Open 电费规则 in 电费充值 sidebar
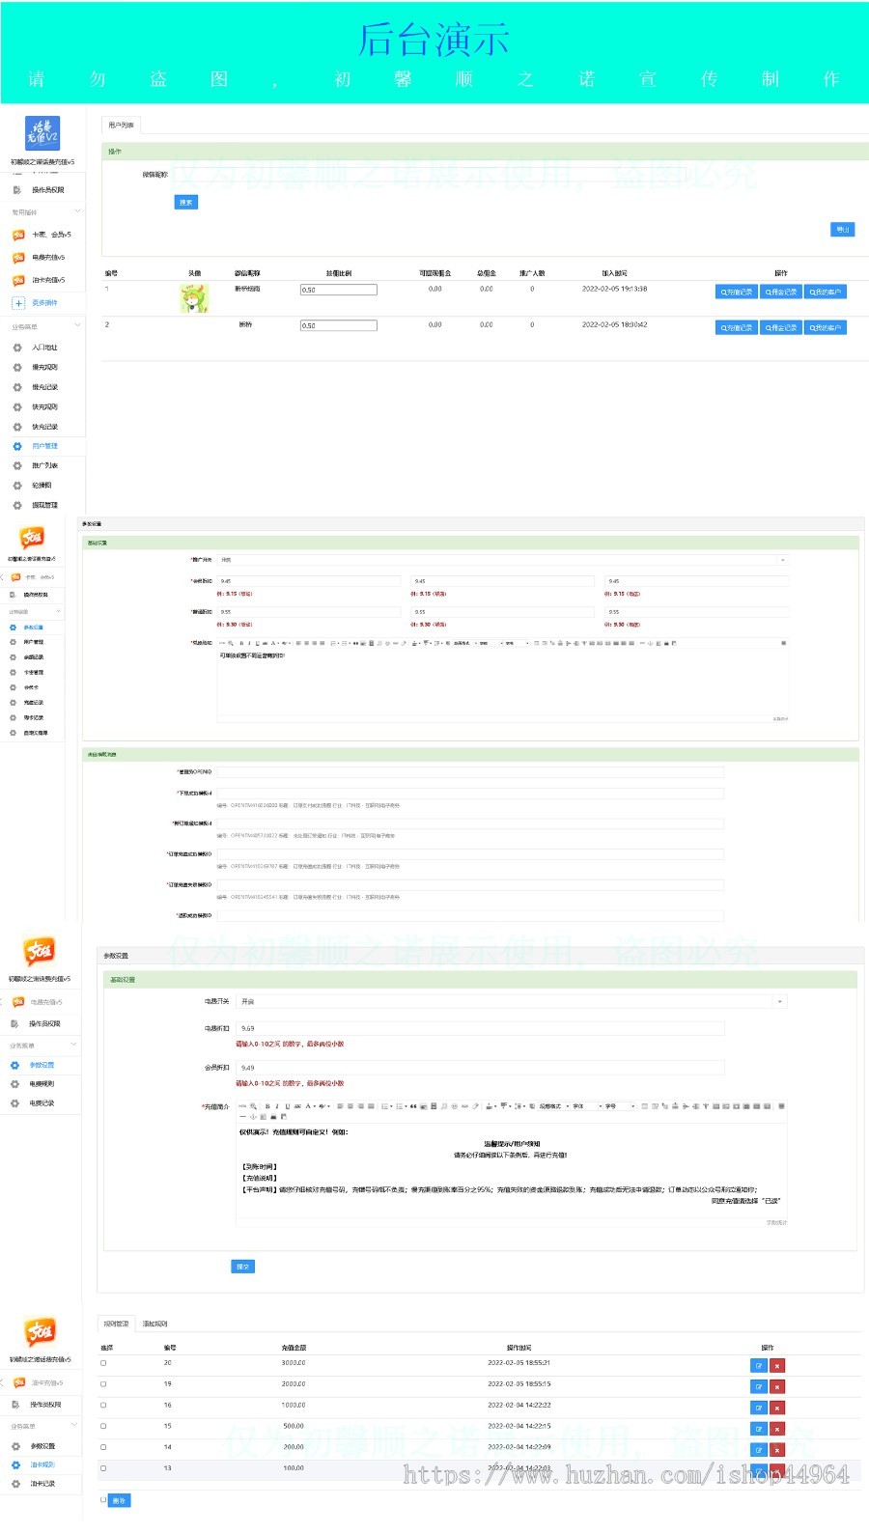869x1534 pixels. click(34, 1084)
